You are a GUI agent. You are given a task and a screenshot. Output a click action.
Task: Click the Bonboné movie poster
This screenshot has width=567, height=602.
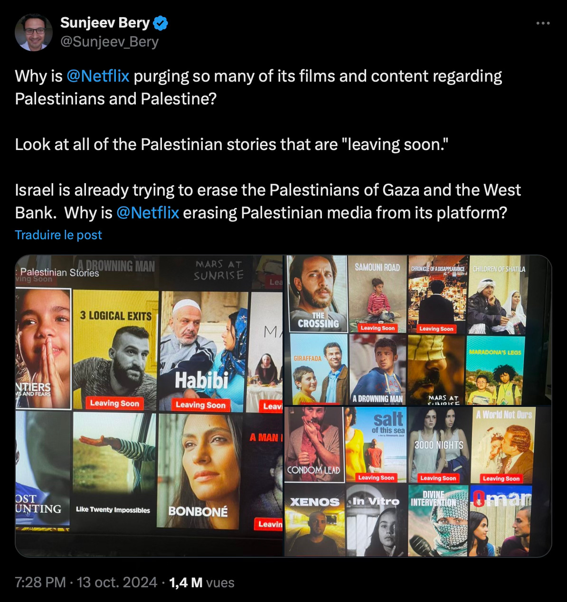[199, 470]
